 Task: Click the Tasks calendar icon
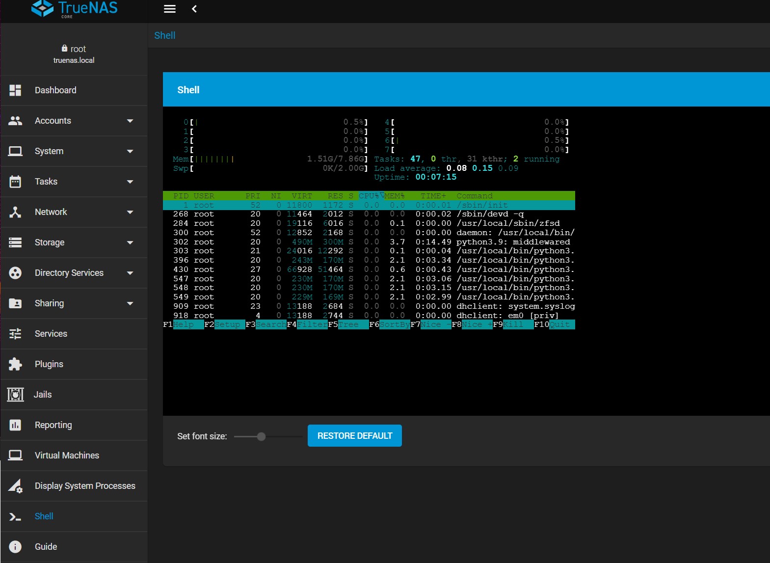click(15, 182)
